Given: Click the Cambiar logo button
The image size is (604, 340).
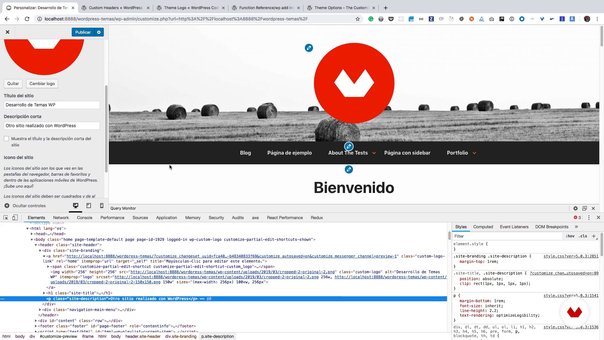Looking at the screenshot, I should point(42,83).
